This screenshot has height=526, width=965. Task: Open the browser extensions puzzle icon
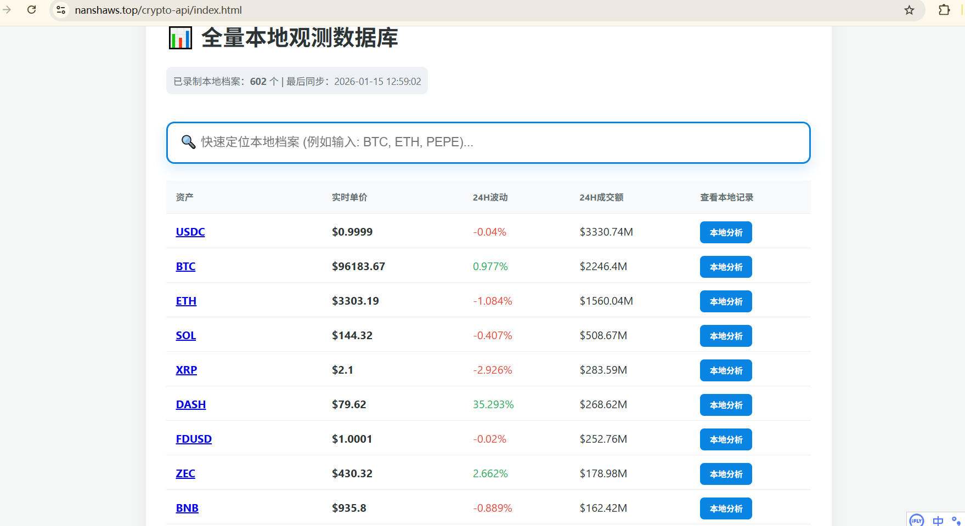click(944, 10)
